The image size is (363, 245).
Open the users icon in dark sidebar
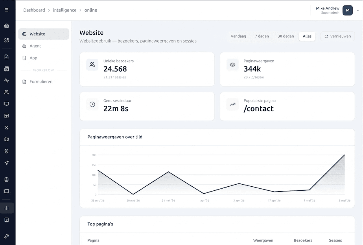[x=7, y=92]
